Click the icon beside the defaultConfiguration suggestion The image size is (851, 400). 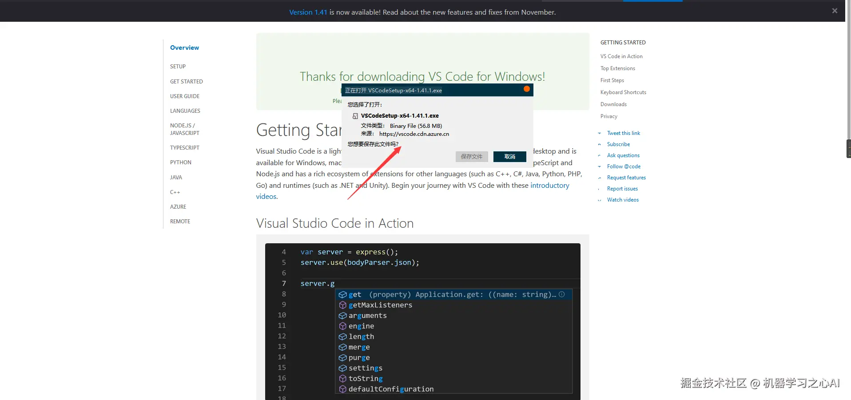pos(342,389)
